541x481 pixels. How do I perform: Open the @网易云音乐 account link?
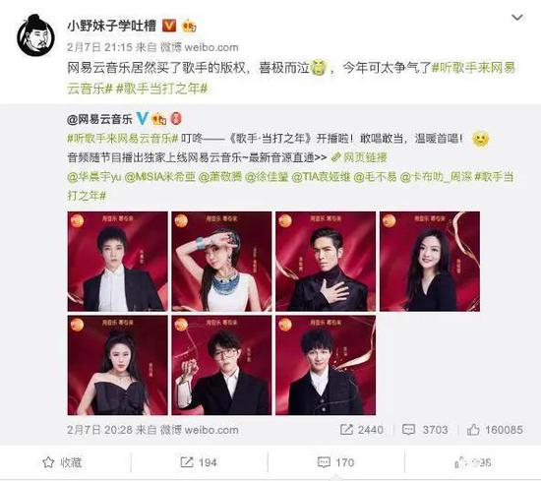click(x=99, y=119)
